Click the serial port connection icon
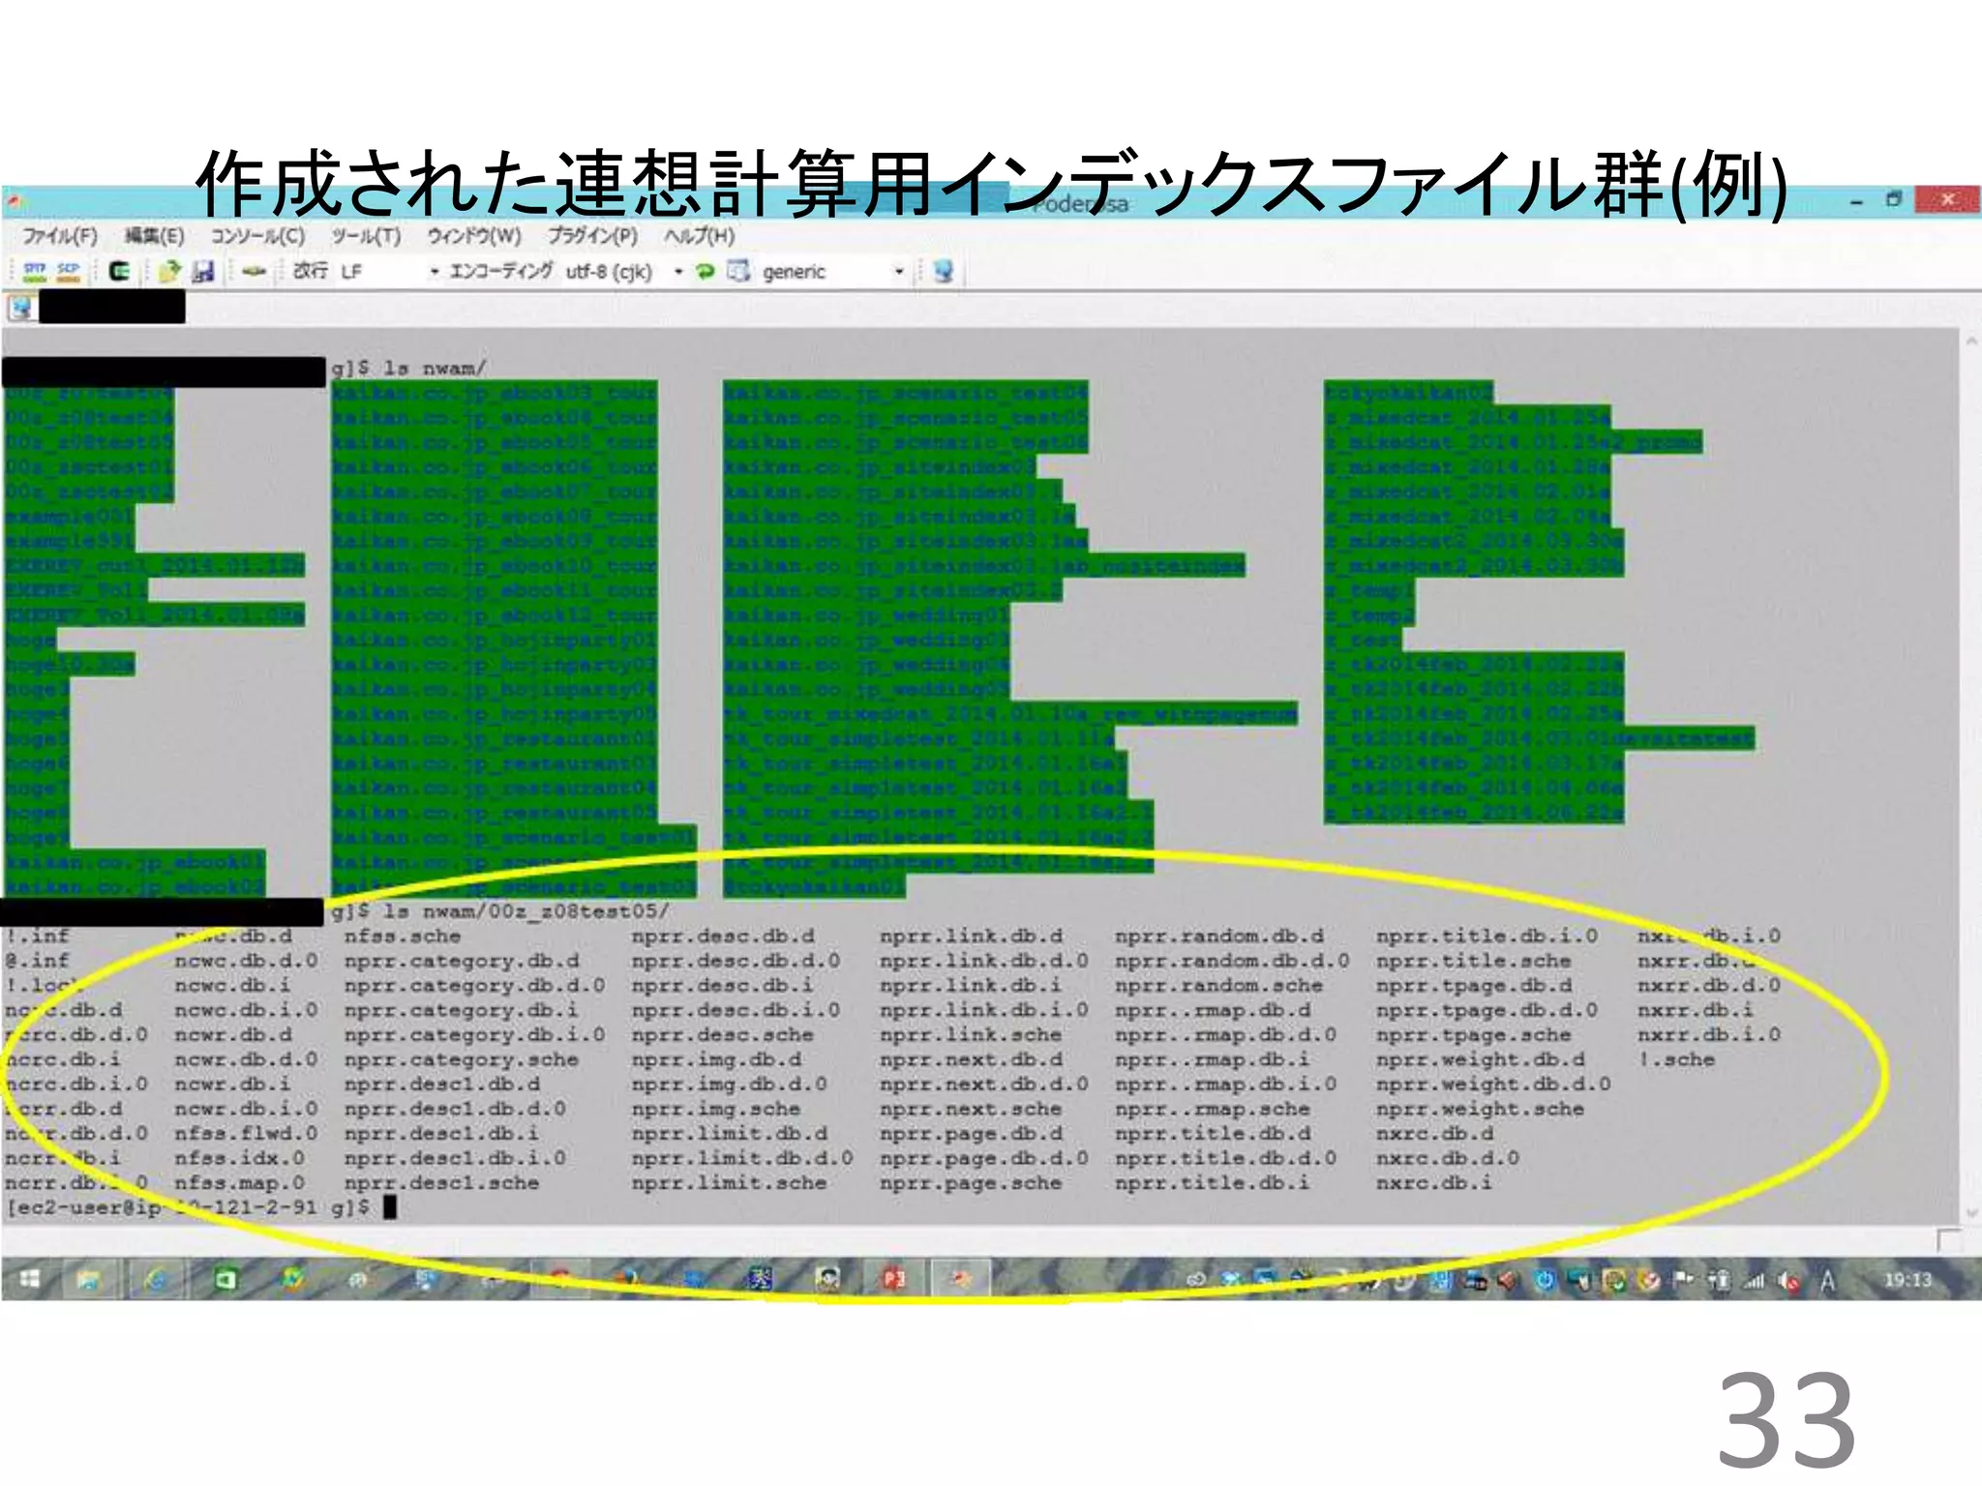The image size is (1982, 1486). pos(254,271)
